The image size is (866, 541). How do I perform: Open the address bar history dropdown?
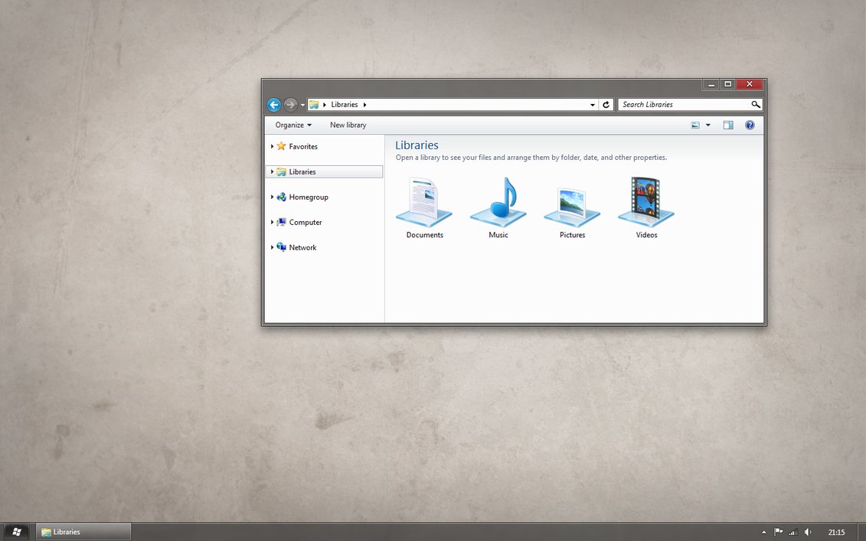[593, 105]
